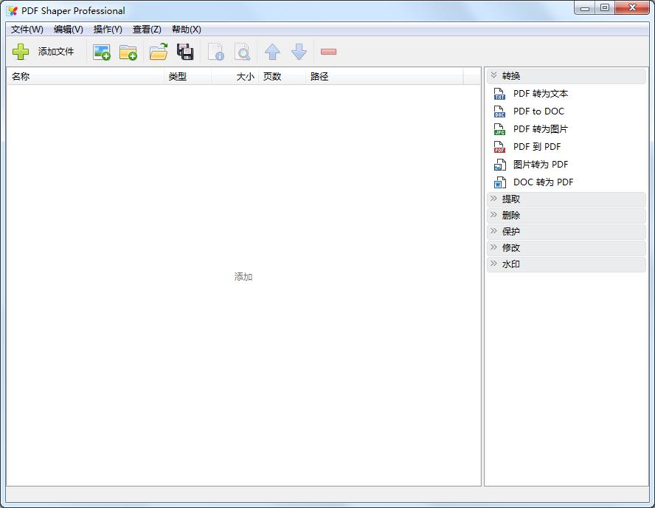Viewport: 655px width, 508px height.
Task: Open the 操作(Y) menu
Action: pos(108,30)
